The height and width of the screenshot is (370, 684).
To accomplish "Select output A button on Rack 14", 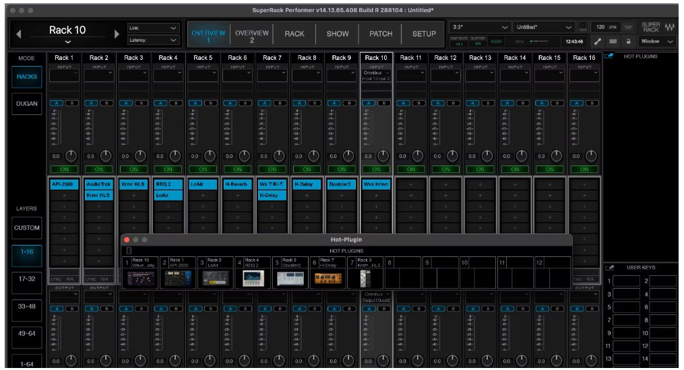I will click(507, 309).
